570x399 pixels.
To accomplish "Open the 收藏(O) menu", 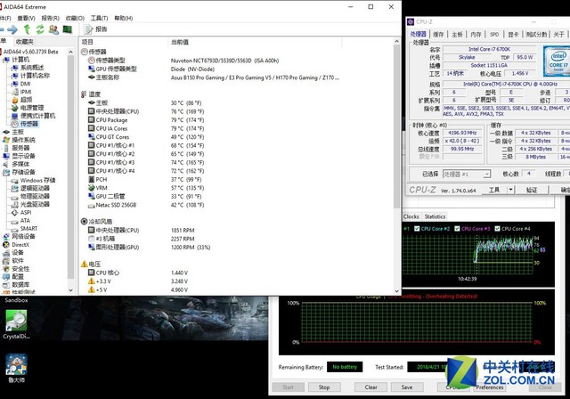I will [x=75, y=18].
